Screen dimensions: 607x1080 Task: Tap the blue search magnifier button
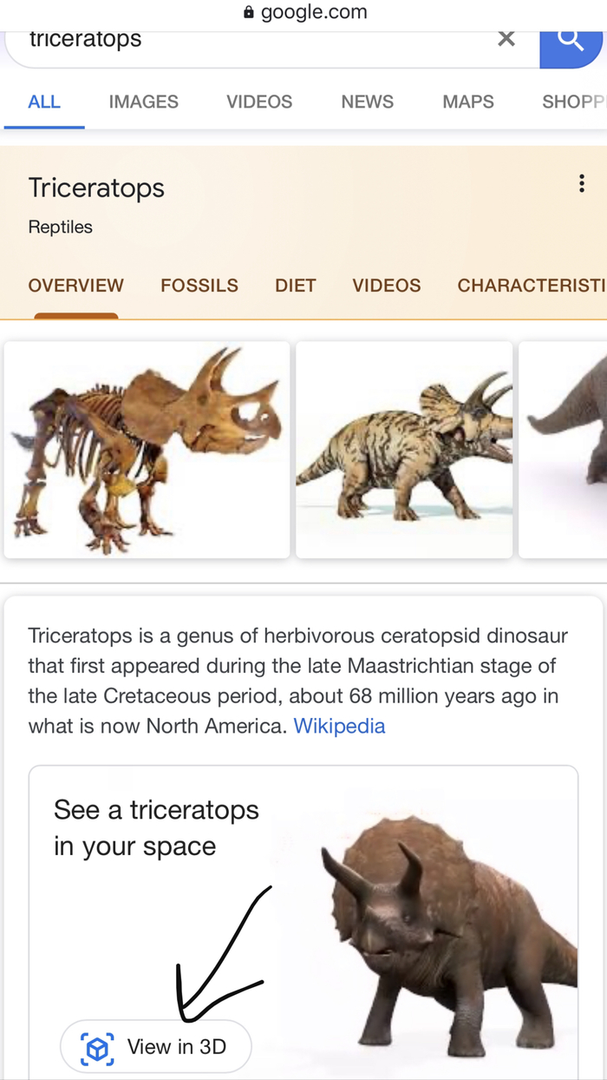(x=571, y=40)
